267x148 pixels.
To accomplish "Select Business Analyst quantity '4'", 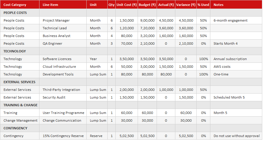I will coord(112,36).
